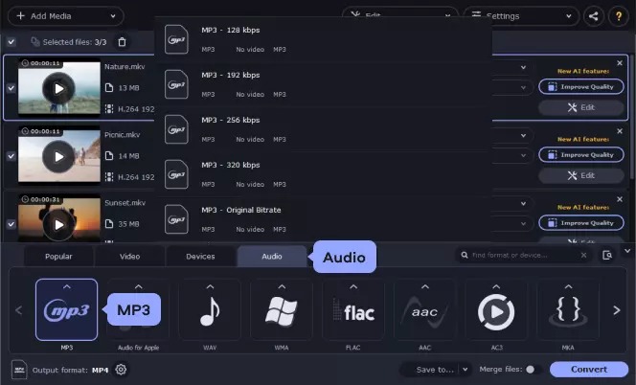Collapse the format panel chevron

[627, 251]
